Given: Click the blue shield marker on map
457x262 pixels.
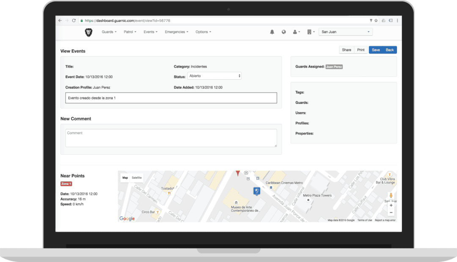Looking at the screenshot, I should 256,191.
